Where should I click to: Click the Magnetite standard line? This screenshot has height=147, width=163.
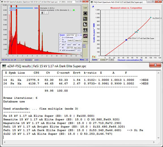coord(62,123)
